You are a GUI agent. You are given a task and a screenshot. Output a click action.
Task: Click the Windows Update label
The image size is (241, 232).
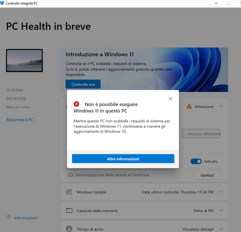(91, 192)
